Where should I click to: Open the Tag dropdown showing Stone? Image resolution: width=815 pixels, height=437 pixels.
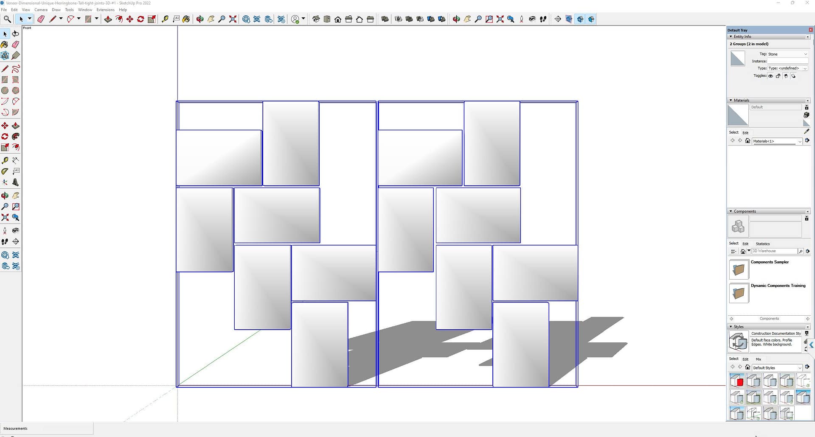pos(787,54)
